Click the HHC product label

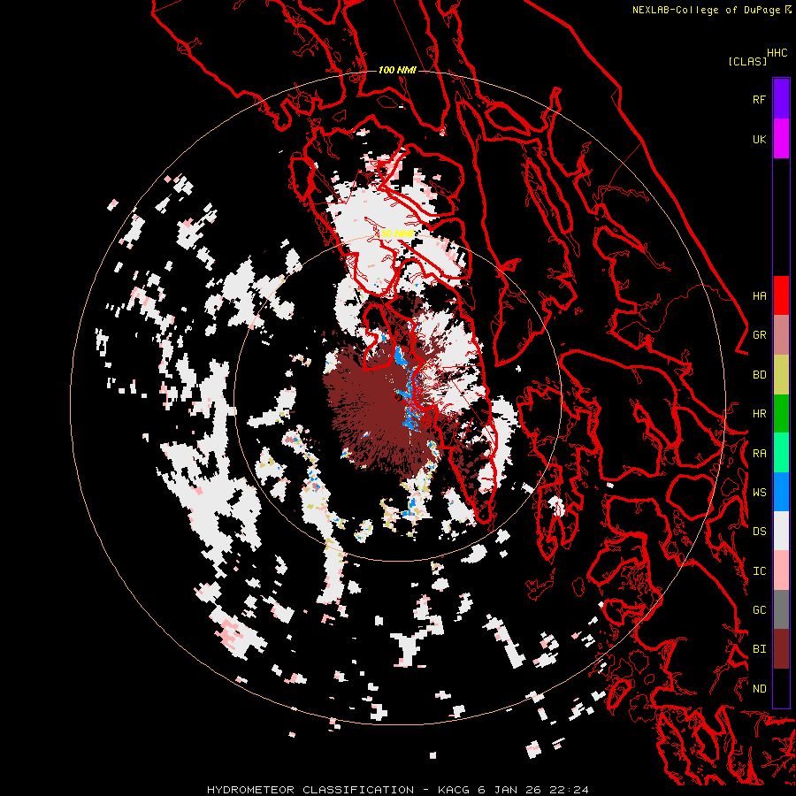[777, 53]
